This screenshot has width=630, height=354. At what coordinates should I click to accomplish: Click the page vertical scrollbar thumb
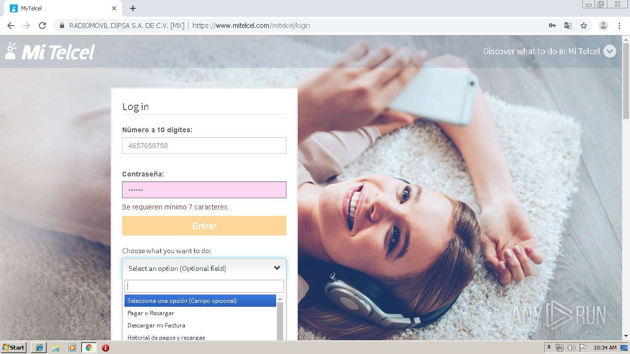(x=626, y=81)
